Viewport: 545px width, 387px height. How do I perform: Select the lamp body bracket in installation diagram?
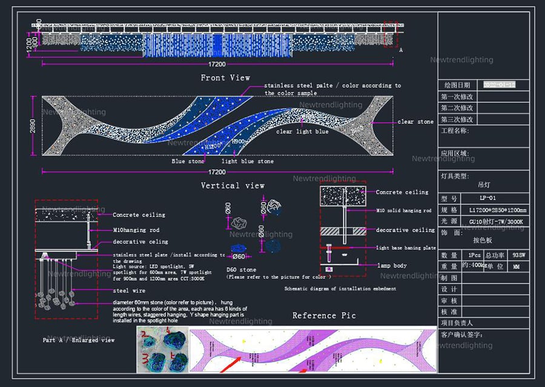pyautogui.click(x=342, y=261)
